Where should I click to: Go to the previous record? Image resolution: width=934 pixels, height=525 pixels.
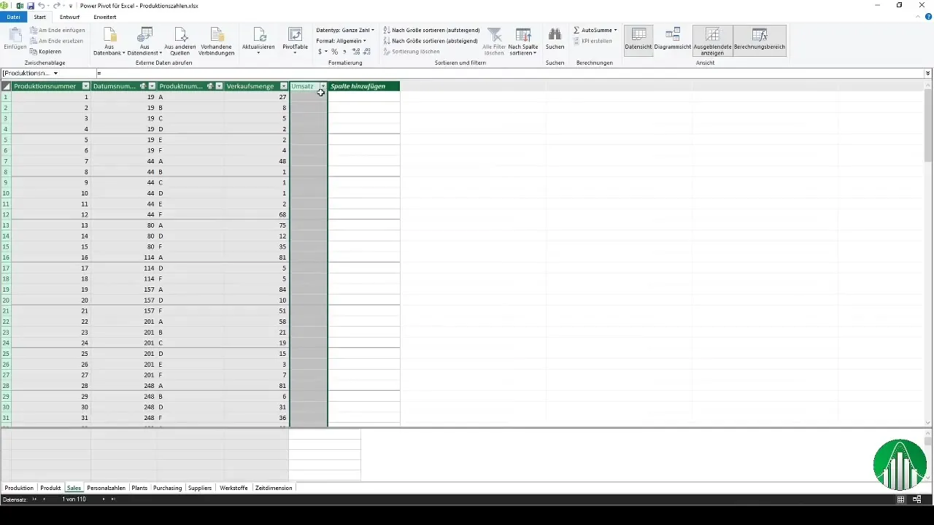point(44,499)
